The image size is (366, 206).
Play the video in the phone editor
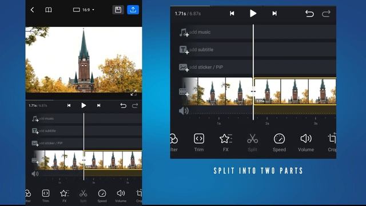(83, 105)
